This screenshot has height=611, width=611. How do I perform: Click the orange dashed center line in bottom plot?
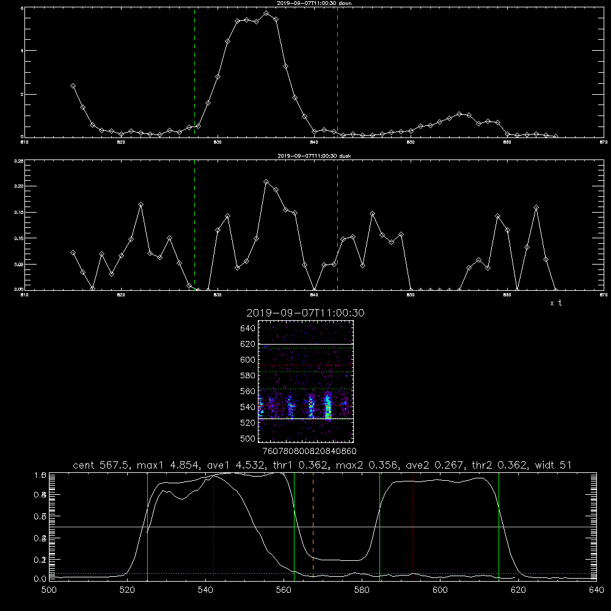click(x=313, y=526)
